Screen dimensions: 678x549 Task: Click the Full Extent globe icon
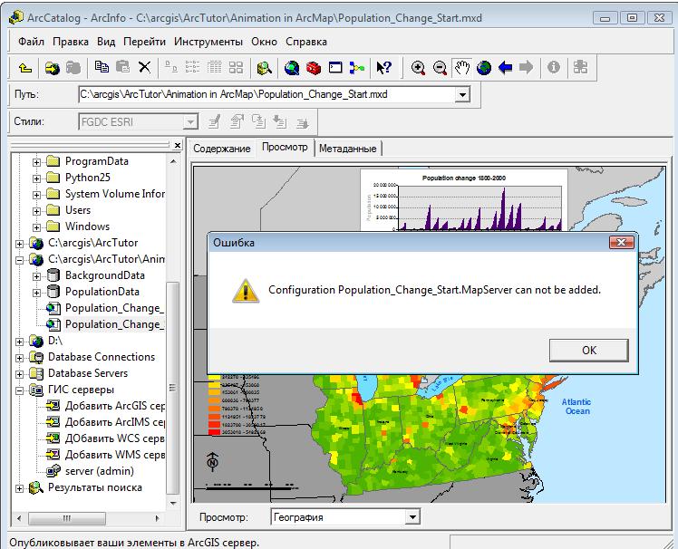click(x=484, y=67)
